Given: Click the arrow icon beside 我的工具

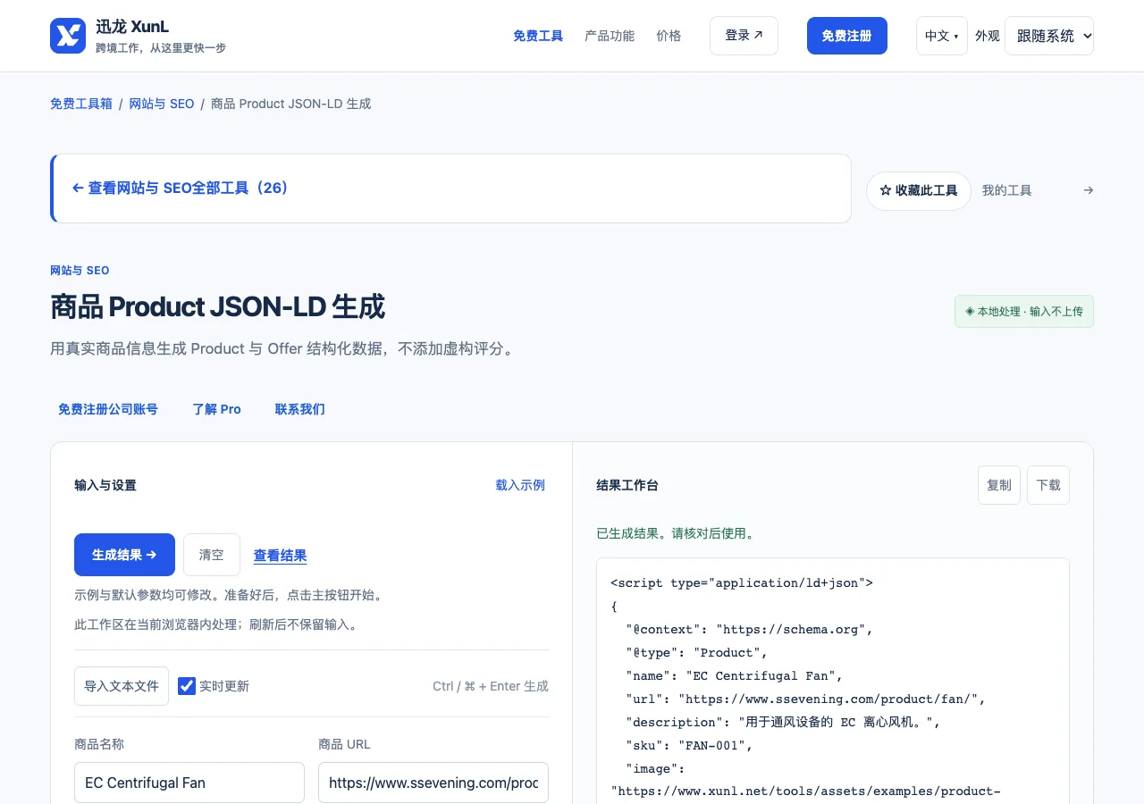Looking at the screenshot, I should [1088, 190].
